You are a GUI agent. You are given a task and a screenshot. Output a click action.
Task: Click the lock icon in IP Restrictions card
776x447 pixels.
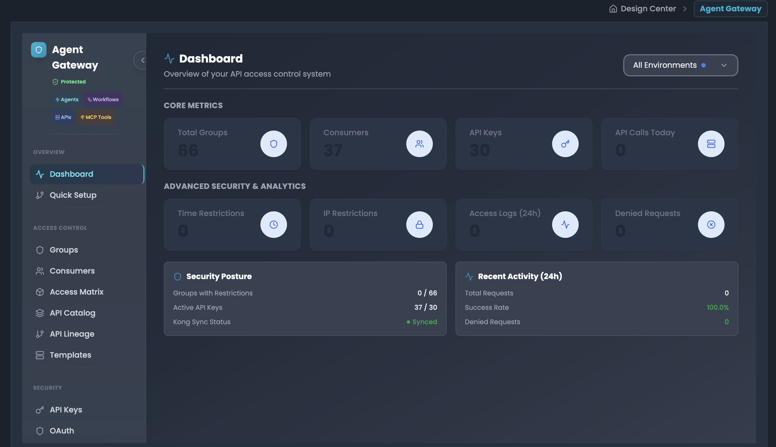tap(419, 224)
